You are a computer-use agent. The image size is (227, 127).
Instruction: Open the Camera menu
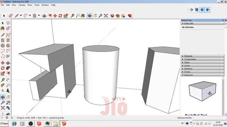(22, 5)
